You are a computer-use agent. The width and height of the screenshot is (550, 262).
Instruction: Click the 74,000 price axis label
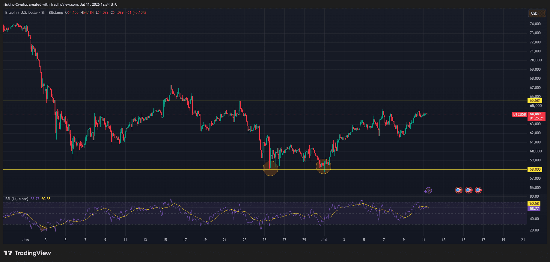tap(535, 24)
